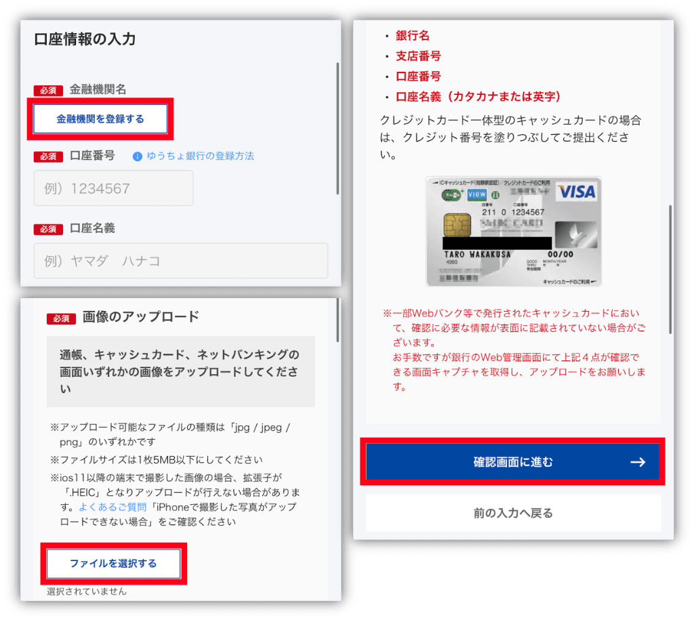Click the 選択されていません file status text

pyautogui.click(x=87, y=592)
